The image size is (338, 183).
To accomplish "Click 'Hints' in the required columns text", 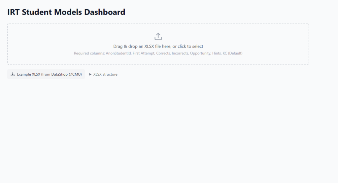I will pyautogui.click(x=216, y=53).
